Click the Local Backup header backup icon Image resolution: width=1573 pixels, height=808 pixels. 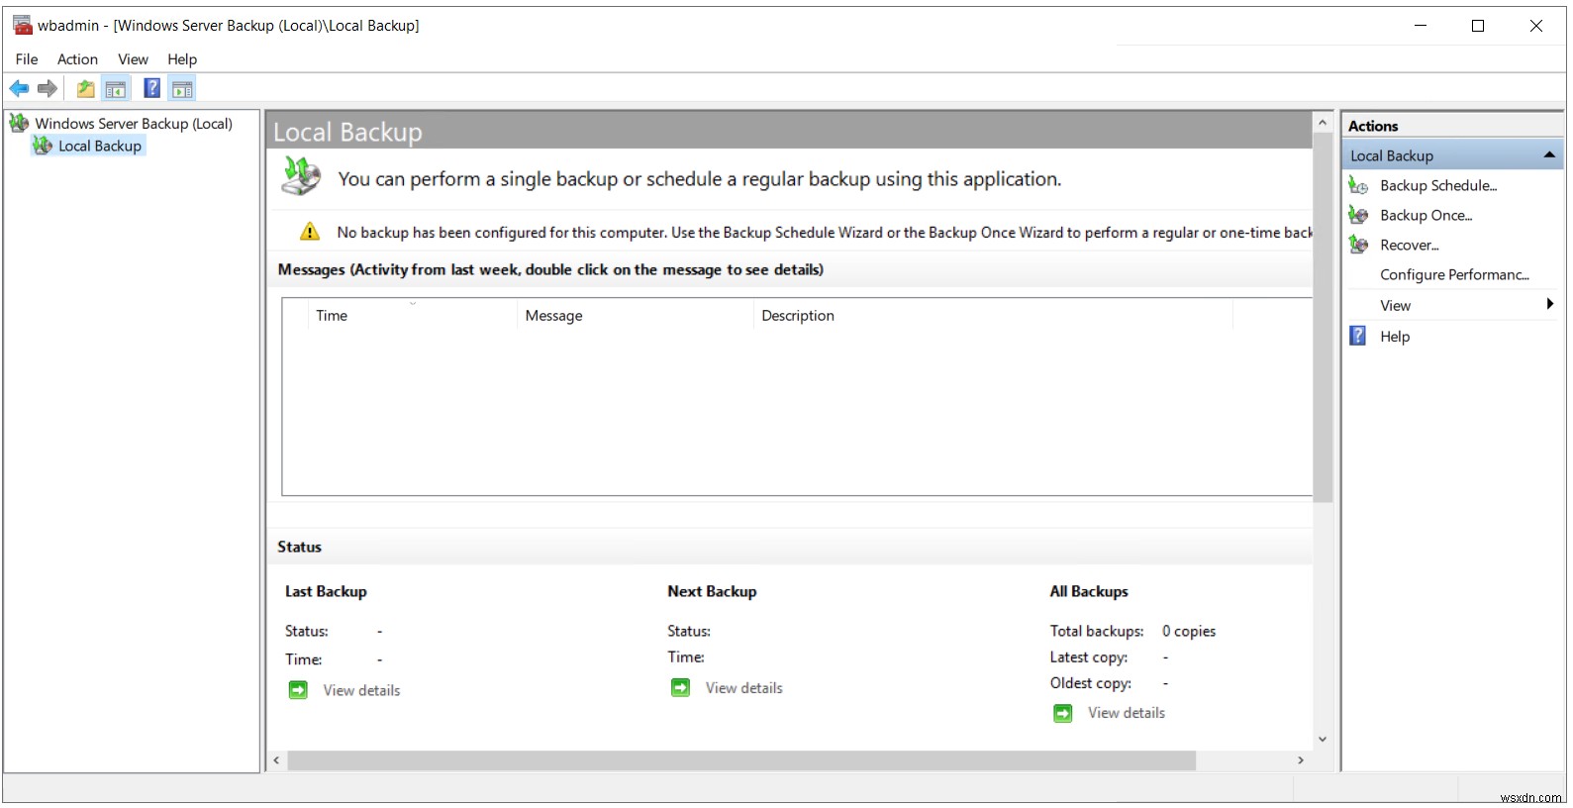click(x=302, y=177)
